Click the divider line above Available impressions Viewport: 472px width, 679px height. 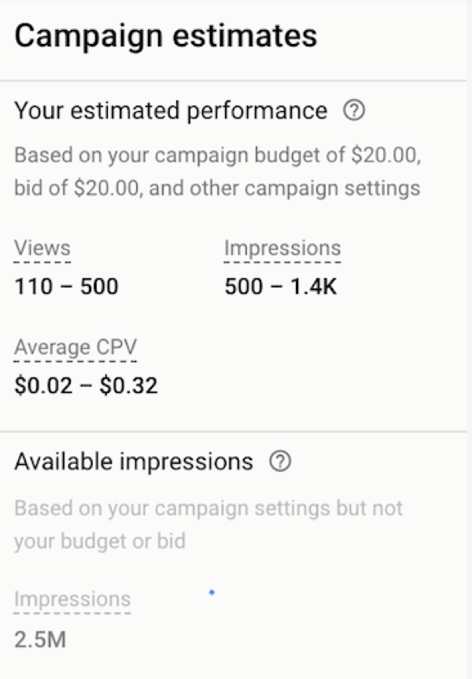point(233,432)
